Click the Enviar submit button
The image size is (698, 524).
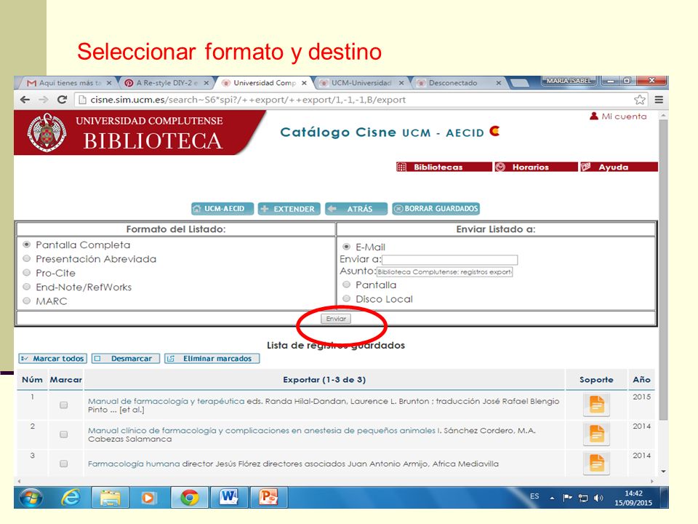(336, 319)
